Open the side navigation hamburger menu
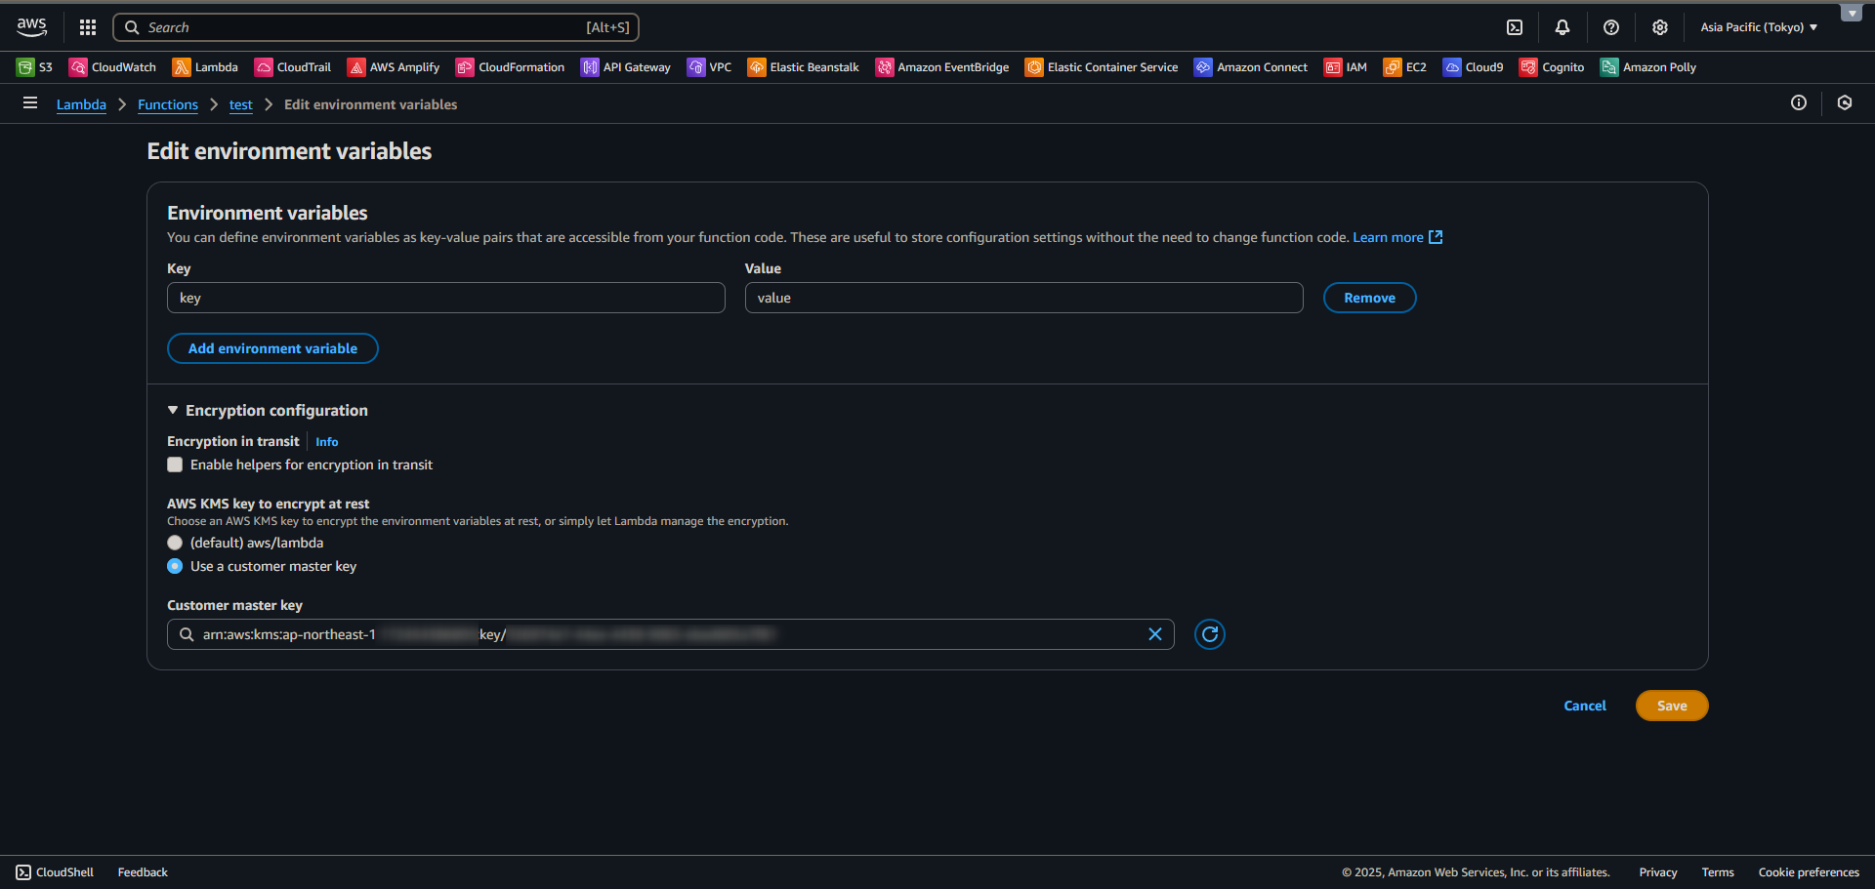Image resolution: width=1875 pixels, height=889 pixels. coord(30,103)
